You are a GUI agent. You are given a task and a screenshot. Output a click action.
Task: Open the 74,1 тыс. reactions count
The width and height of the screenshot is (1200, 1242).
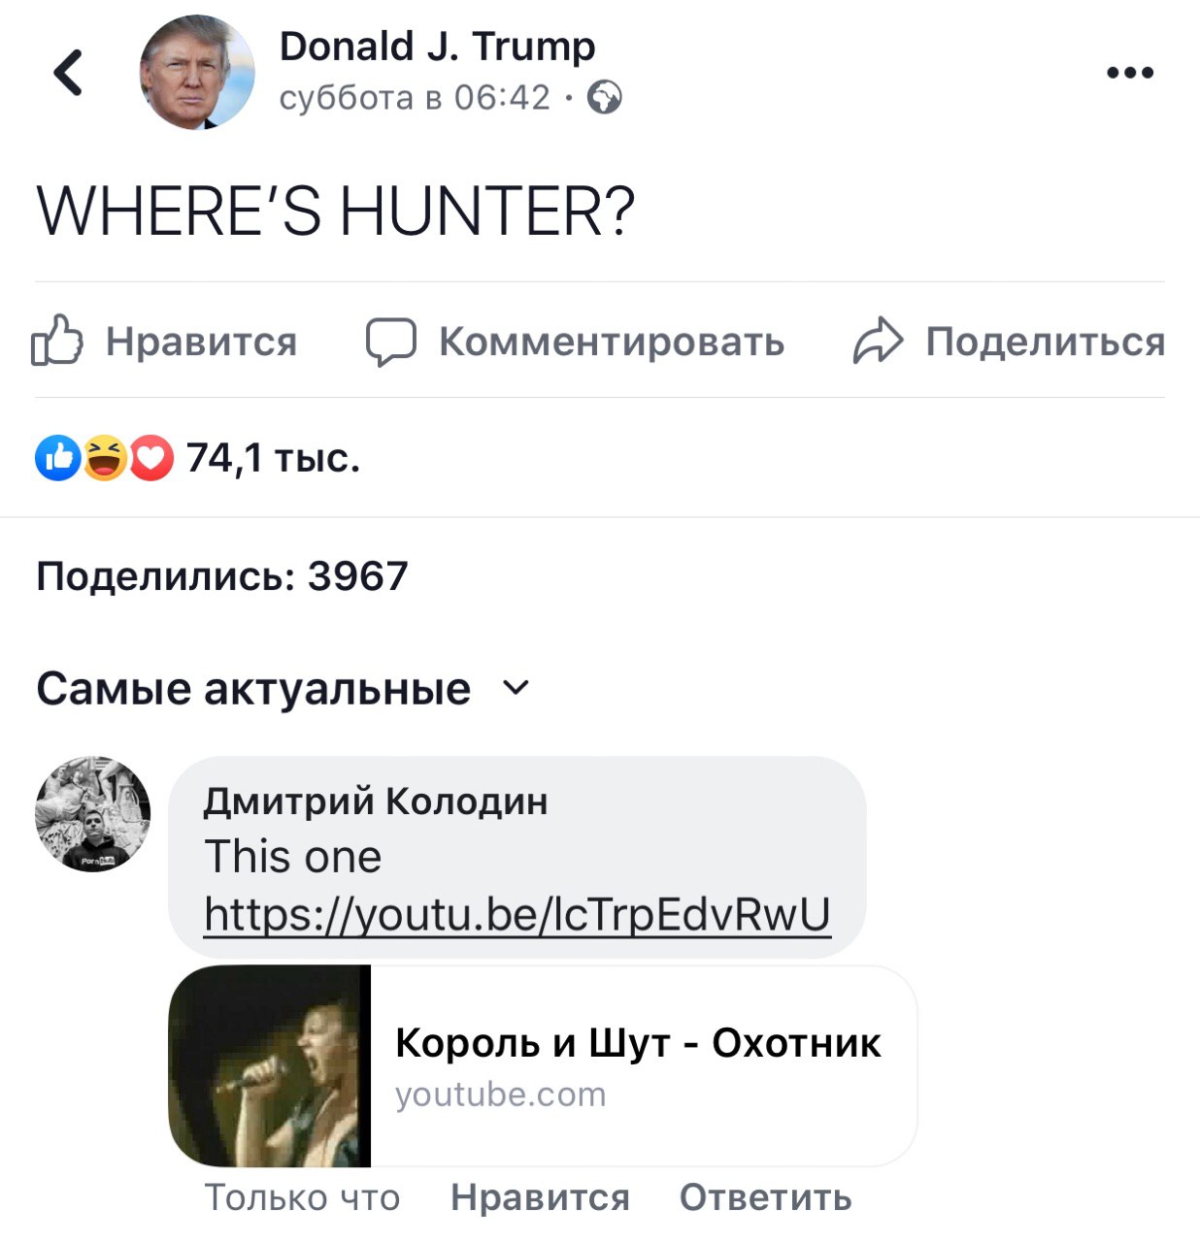tap(273, 458)
